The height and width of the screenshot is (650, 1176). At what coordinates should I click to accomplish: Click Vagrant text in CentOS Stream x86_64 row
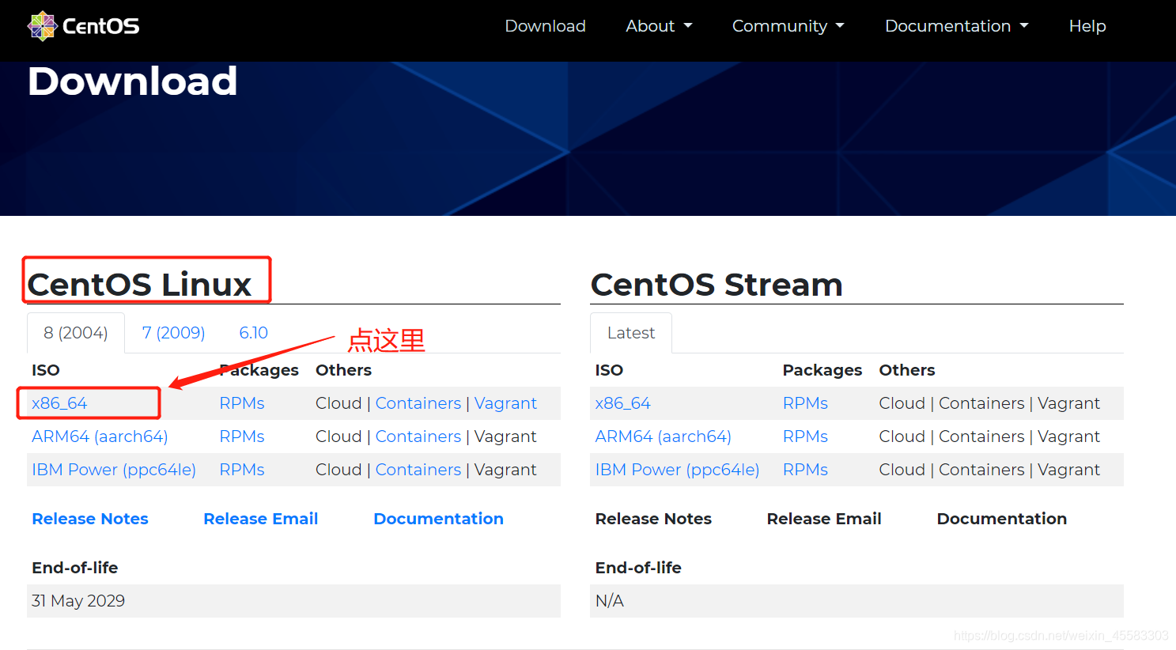[1069, 403]
